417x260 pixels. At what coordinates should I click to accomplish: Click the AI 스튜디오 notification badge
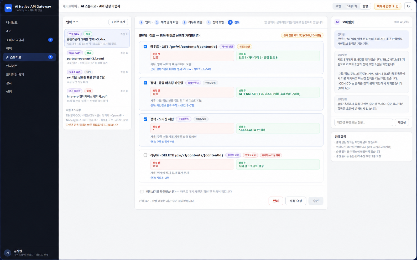click(50, 57)
